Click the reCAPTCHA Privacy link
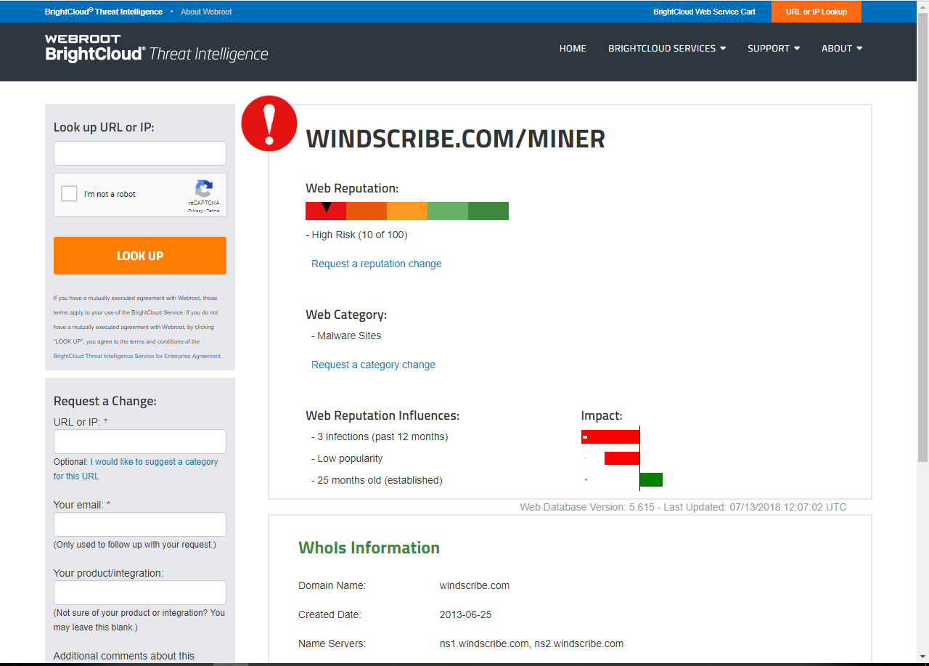929x666 pixels. pyautogui.click(x=196, y=211)
